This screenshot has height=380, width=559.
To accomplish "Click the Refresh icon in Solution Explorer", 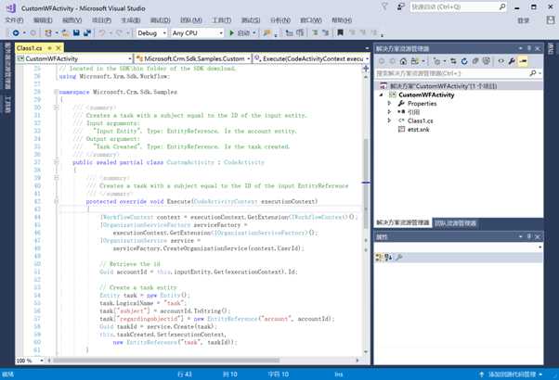I will 463,61.
